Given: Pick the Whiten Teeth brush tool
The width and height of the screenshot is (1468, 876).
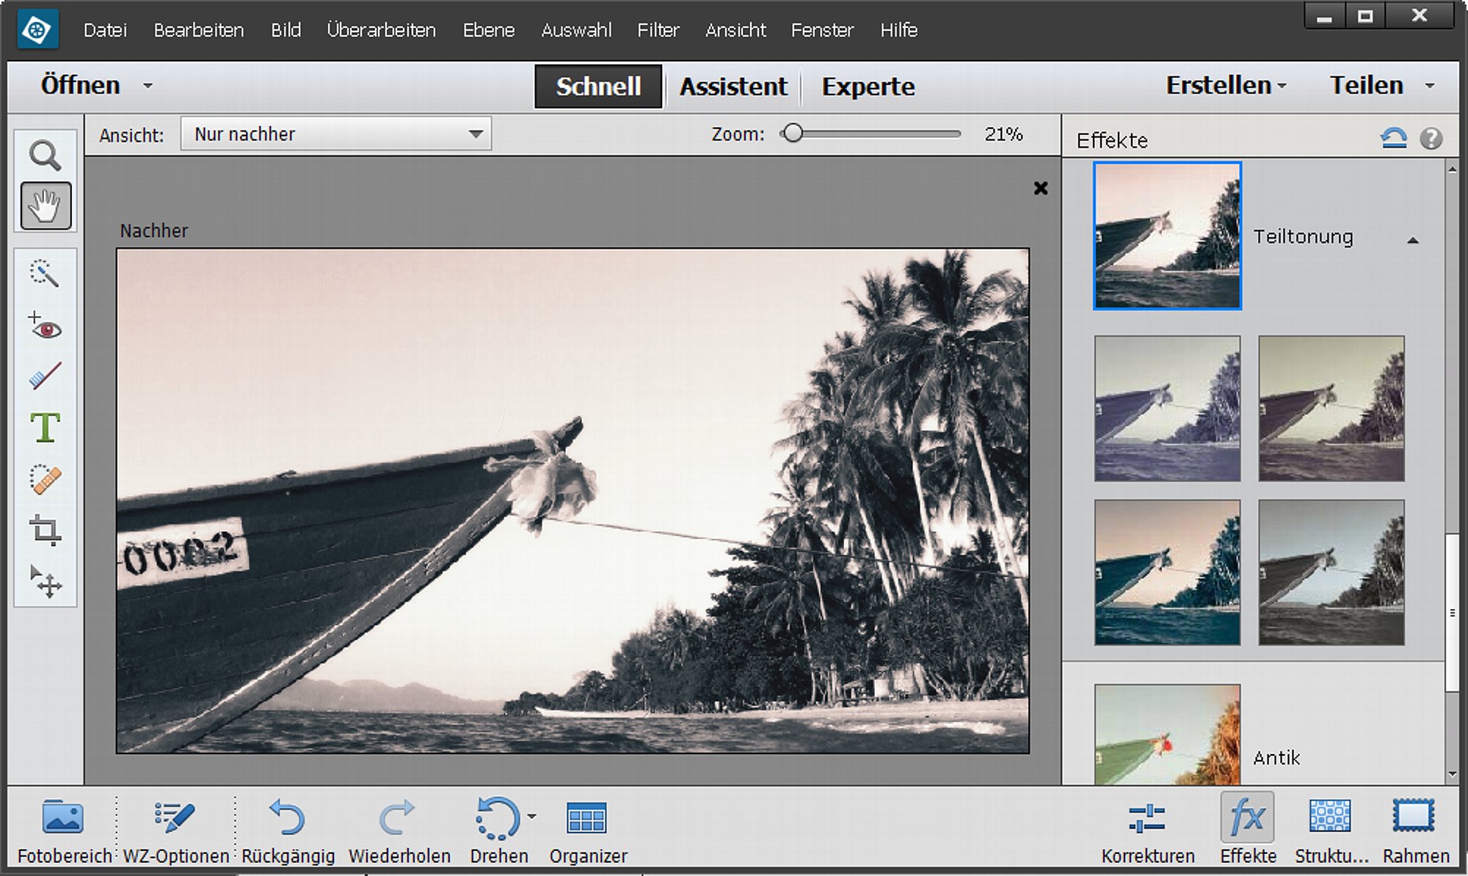Looking at the screenshot, I should [45, 377].
